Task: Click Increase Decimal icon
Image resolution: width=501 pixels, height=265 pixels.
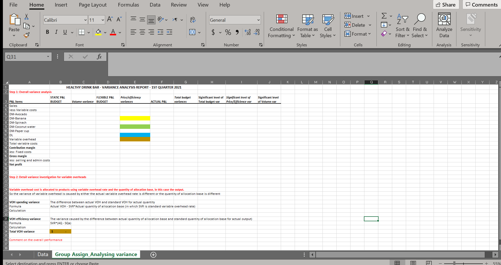Action: point(248,32)
